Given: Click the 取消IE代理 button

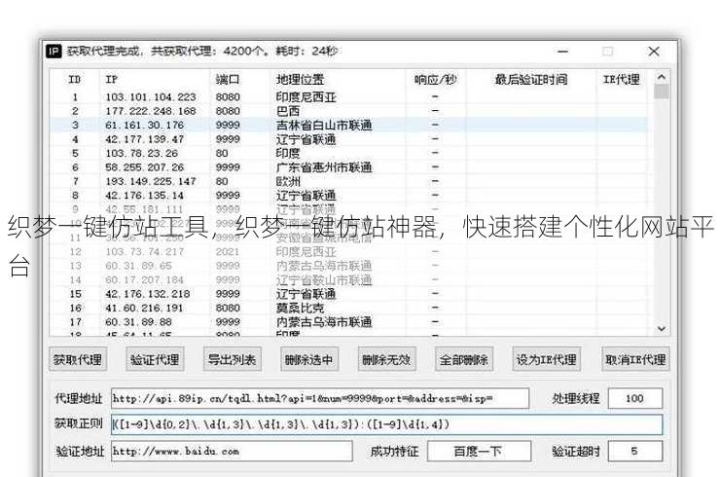Looking at the screenshot, I should [635, 359].
